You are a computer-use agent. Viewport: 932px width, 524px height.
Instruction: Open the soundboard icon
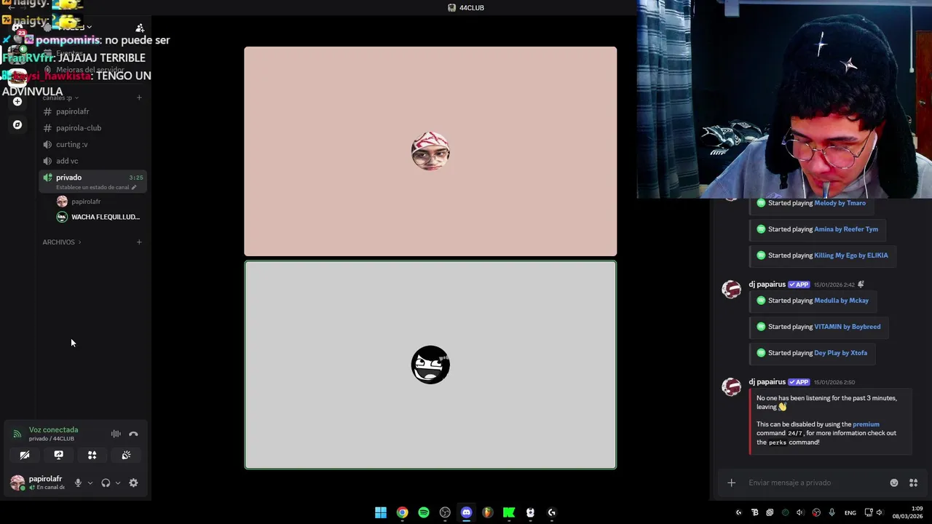pos(126,455)
